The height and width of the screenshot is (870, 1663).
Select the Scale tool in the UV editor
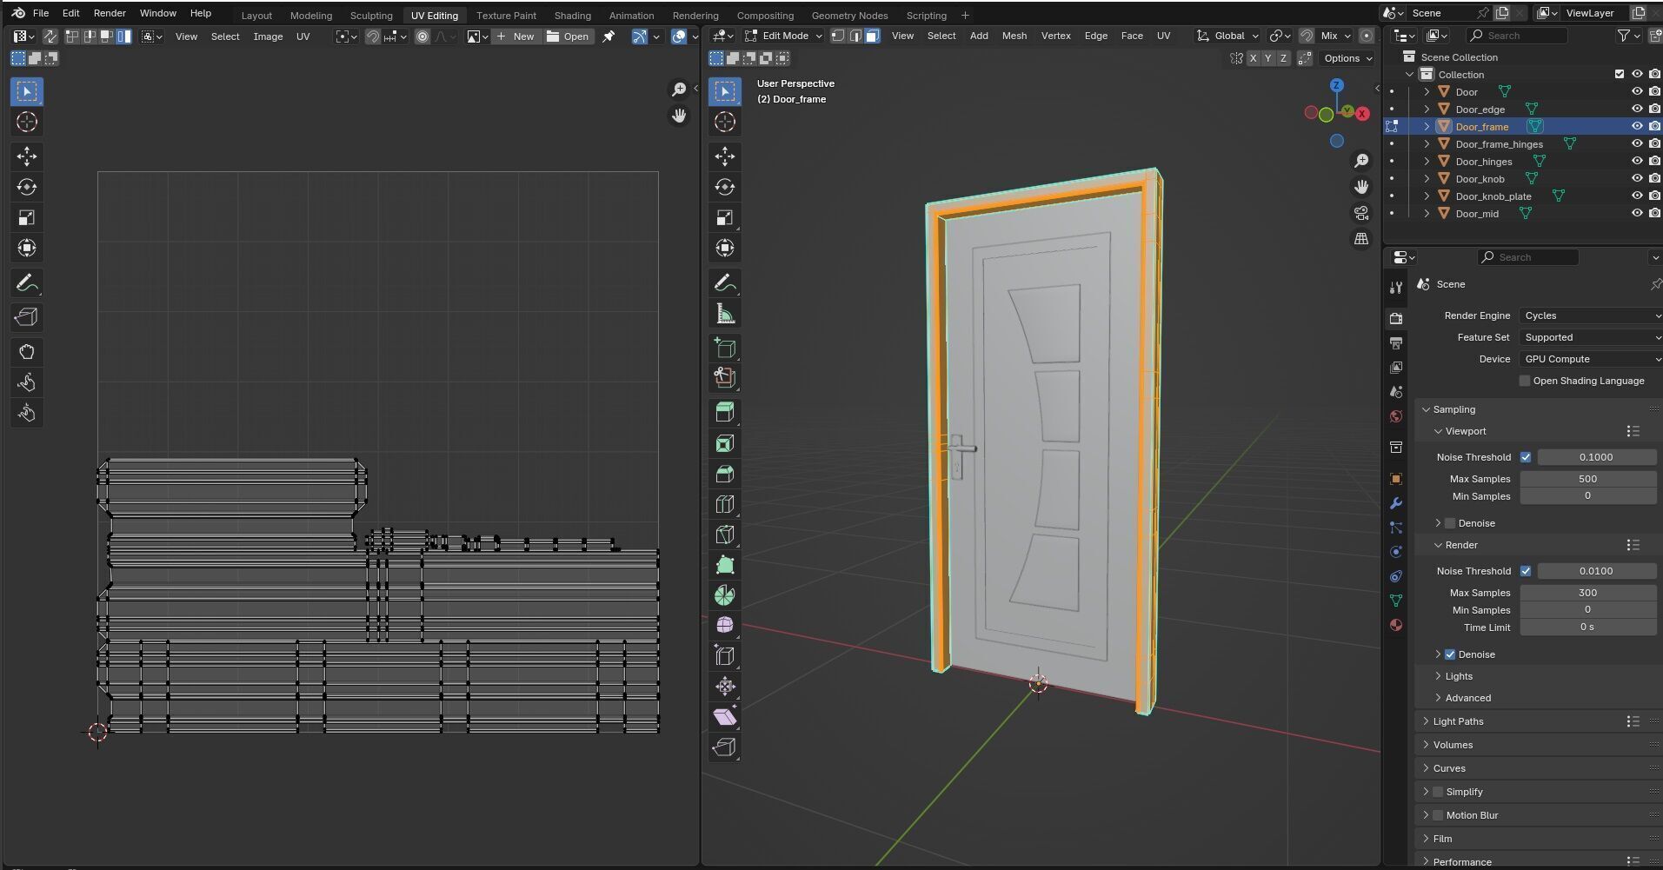27,217
